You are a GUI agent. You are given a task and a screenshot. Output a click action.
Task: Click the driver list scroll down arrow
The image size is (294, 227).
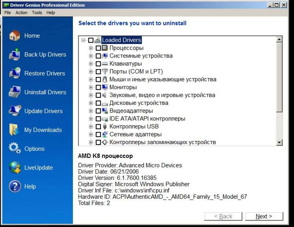pyautogui.click(x=279, y=143)
